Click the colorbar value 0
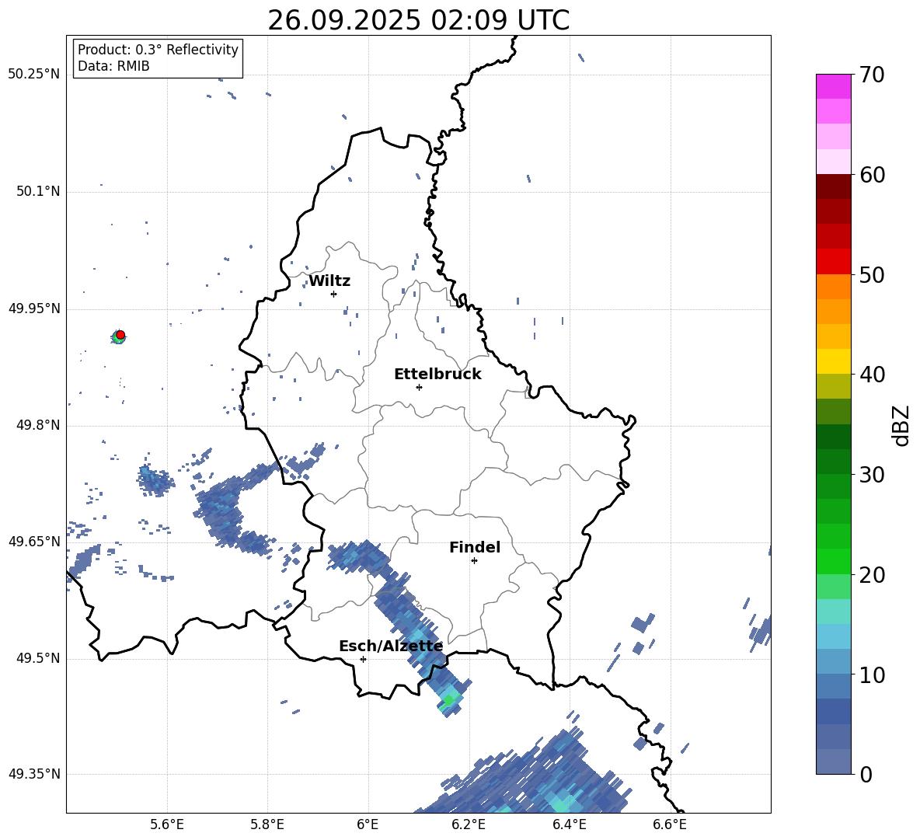Image resolution: width=920 pixels, height=840 pixels. (x=866, y=775)
